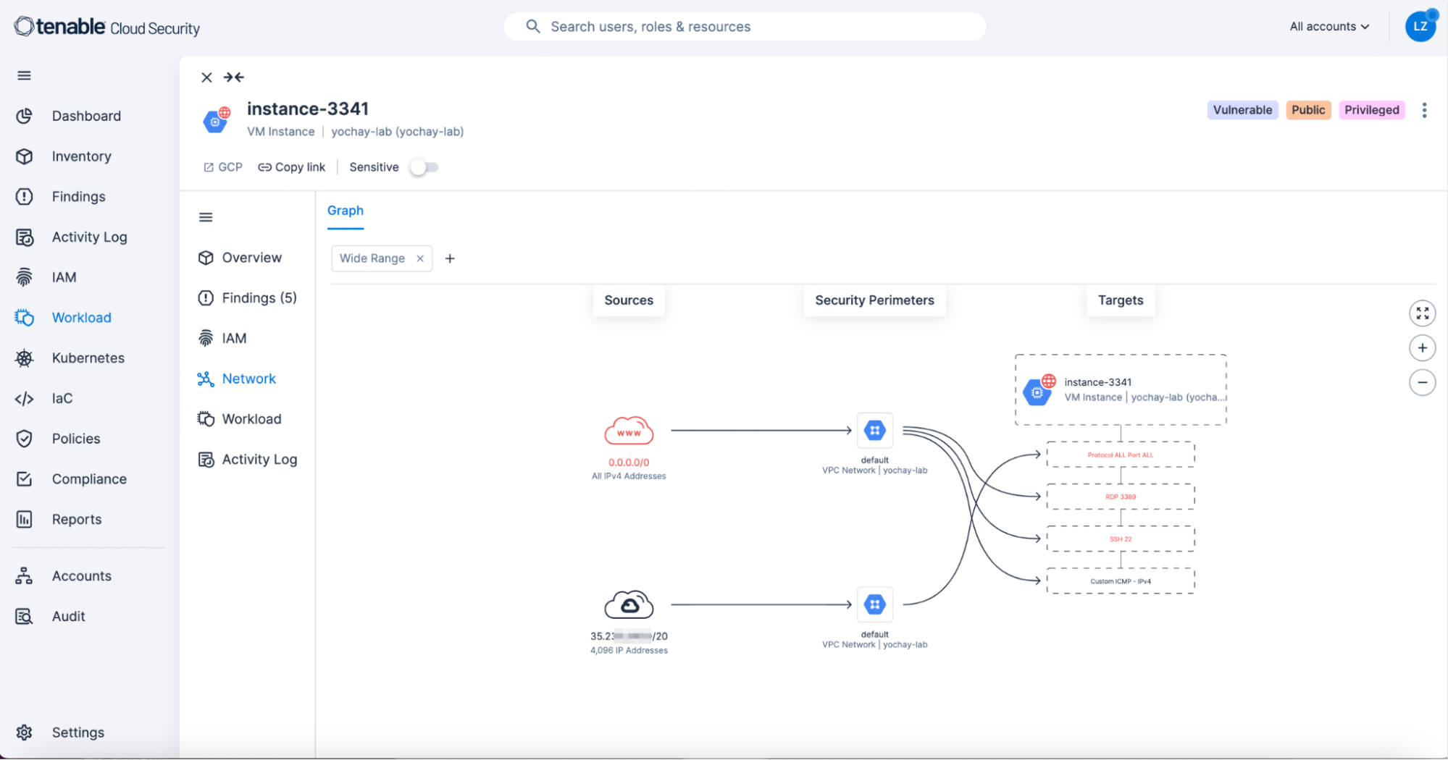Image resolution: width=1448 pixels, height=760 pixels.
Task: Remove the Wide Range filter chip
Action: [x=420, y=258]
